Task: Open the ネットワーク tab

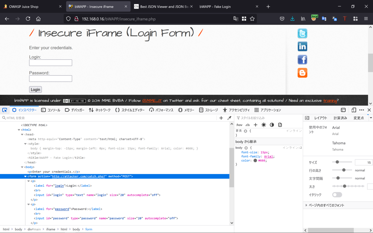Action: tap(99, 110)
